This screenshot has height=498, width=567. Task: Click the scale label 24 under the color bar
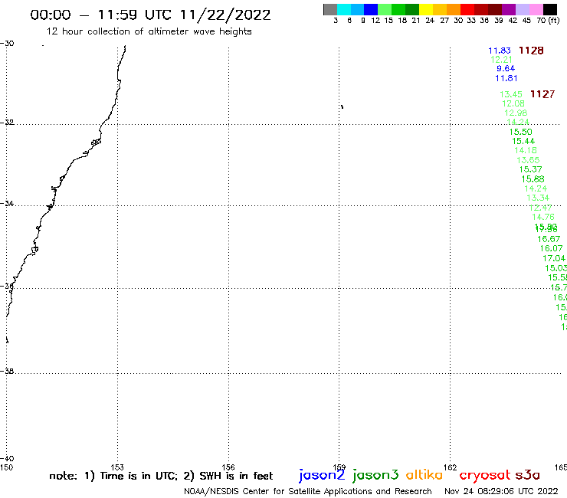tap(430, 21)
